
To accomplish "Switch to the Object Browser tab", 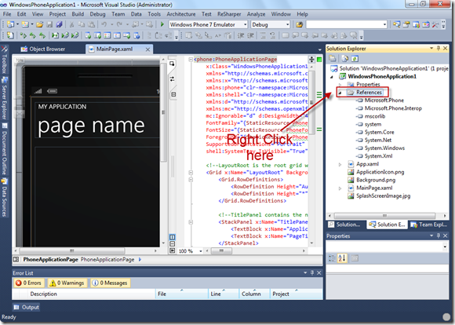I will coord(43,49).
